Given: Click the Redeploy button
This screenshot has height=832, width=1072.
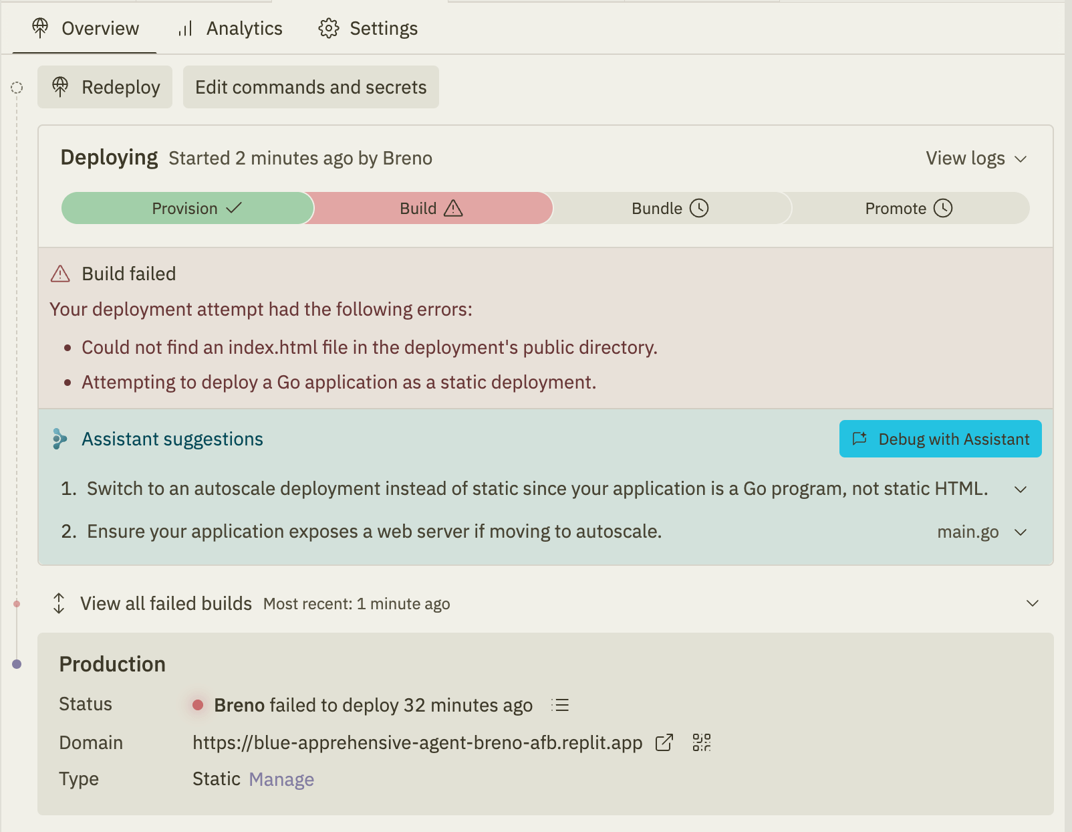Looking at the screenshot, I should (x=105, y=87).
